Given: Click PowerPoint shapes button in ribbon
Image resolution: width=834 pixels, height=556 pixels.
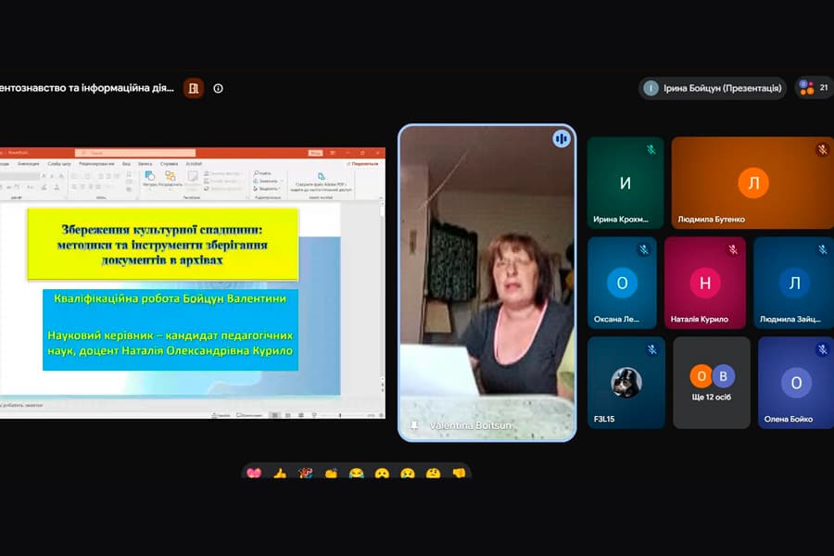Looking at the screenshot, I should coord(149,178).
